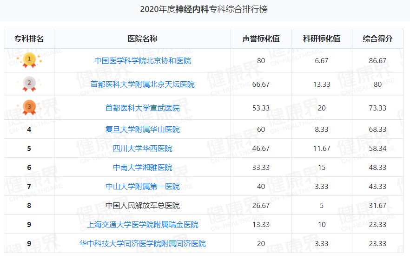410x260 pixels.
Task: Click rank number 8
Action: pos(29,205)
